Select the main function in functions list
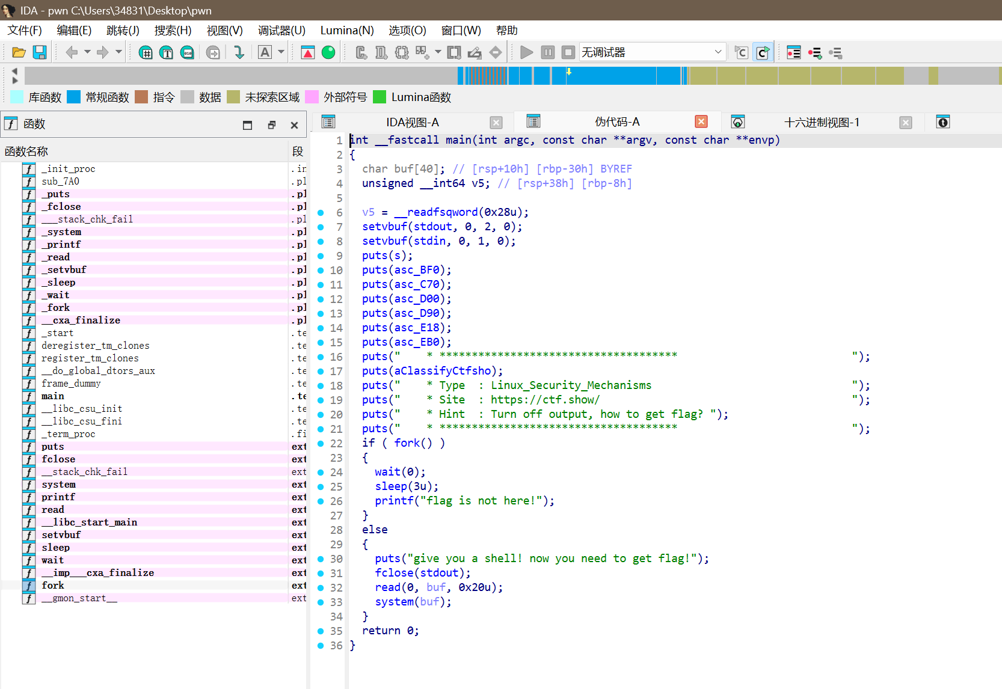1002x689 pixels. pos(53,396)
